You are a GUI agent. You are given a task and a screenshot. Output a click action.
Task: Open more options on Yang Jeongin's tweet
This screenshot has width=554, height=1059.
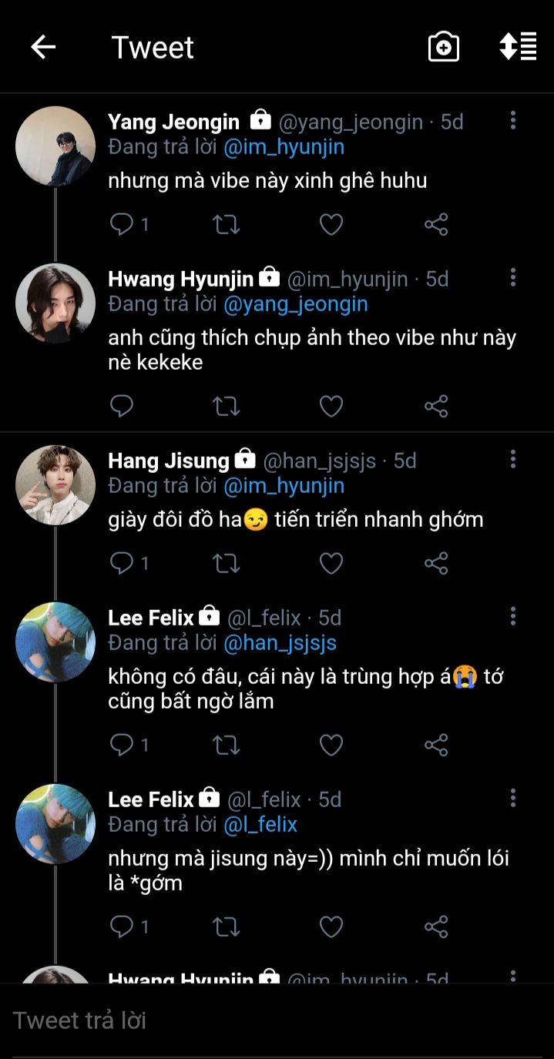513,120
